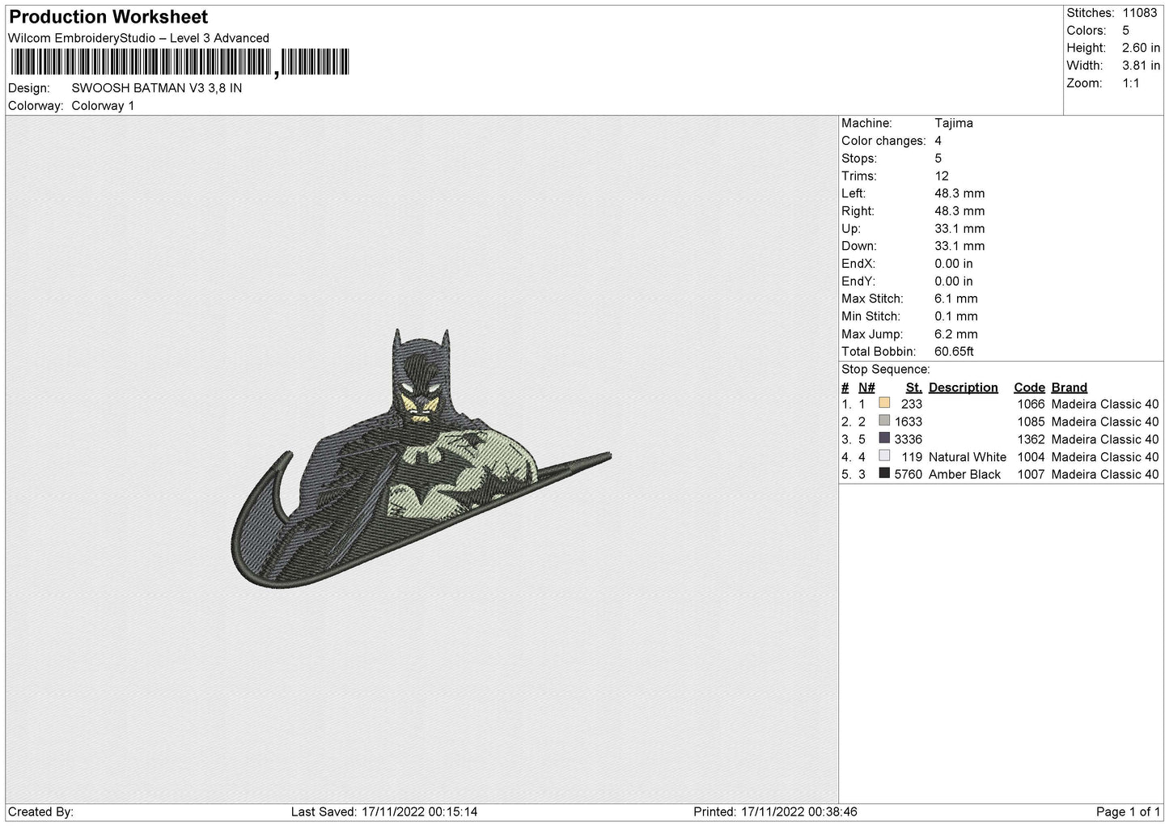Click the Stop Sequence heading

pyautogui.click(x=885, y=370)
